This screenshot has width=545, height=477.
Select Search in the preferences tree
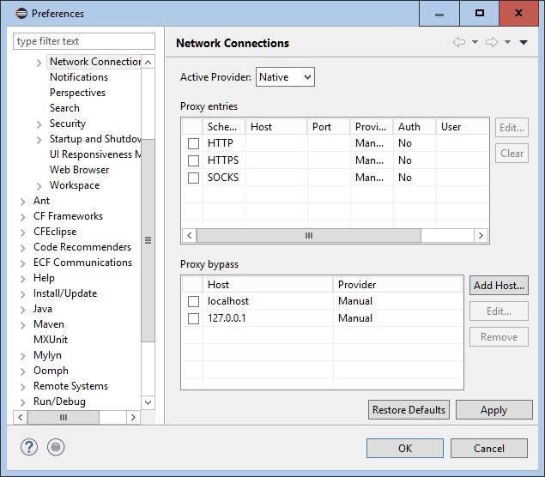pos(64,108)
